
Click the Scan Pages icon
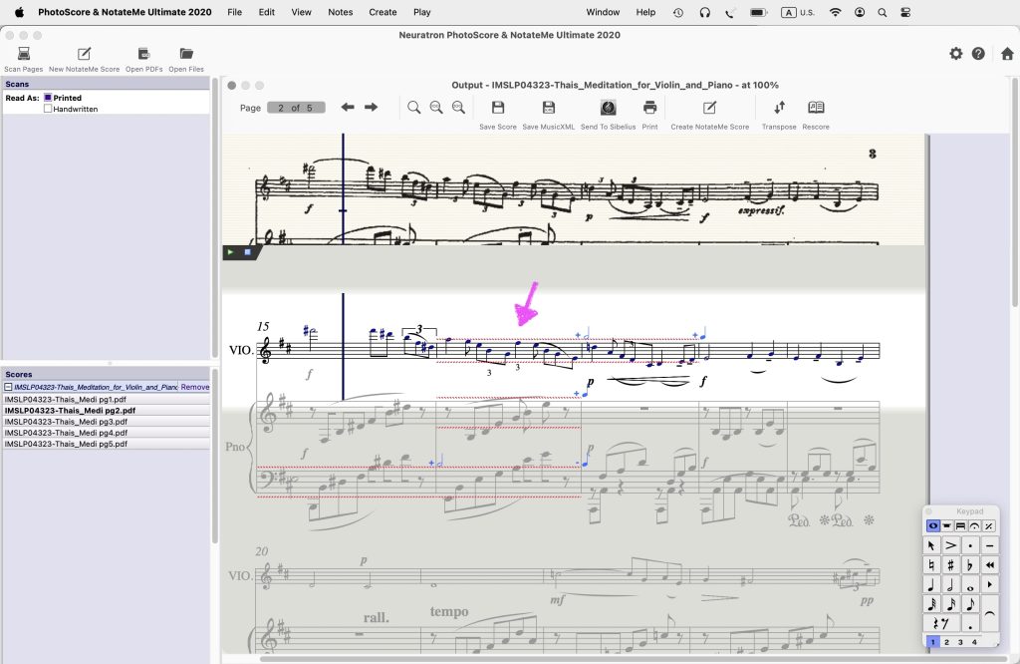23,54
